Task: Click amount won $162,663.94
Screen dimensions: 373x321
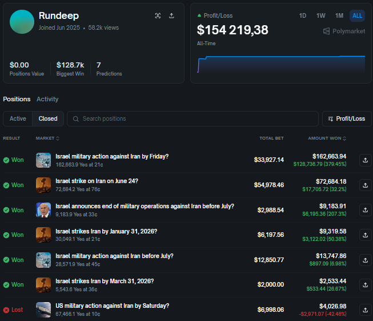Action: pos(329,156)
